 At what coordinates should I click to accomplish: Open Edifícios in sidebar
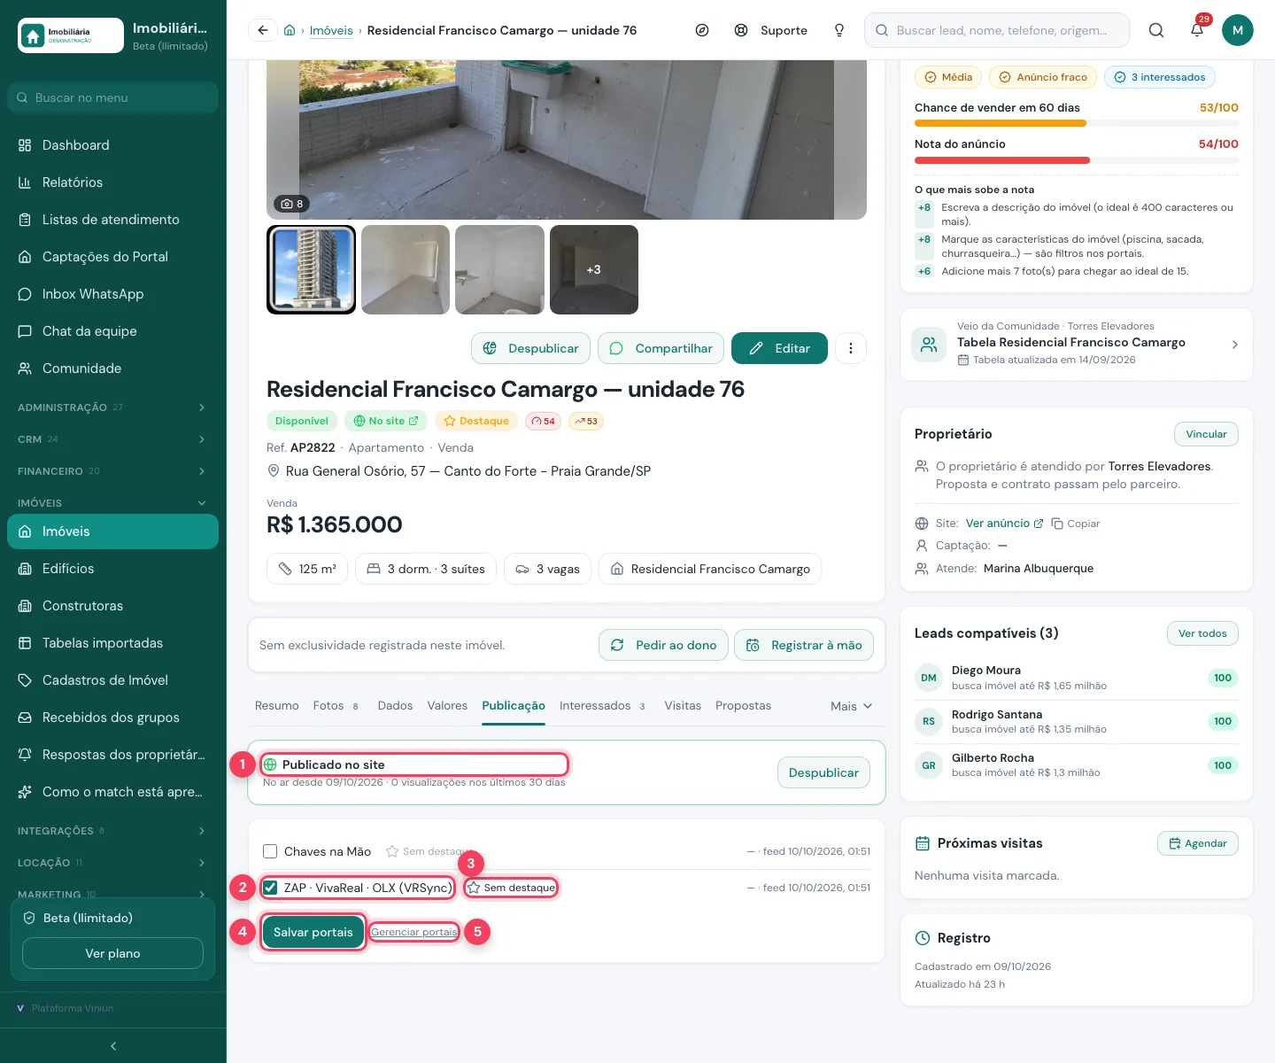113,569
